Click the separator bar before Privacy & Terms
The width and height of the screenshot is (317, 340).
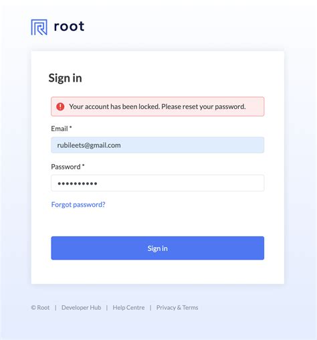[150, 308]
